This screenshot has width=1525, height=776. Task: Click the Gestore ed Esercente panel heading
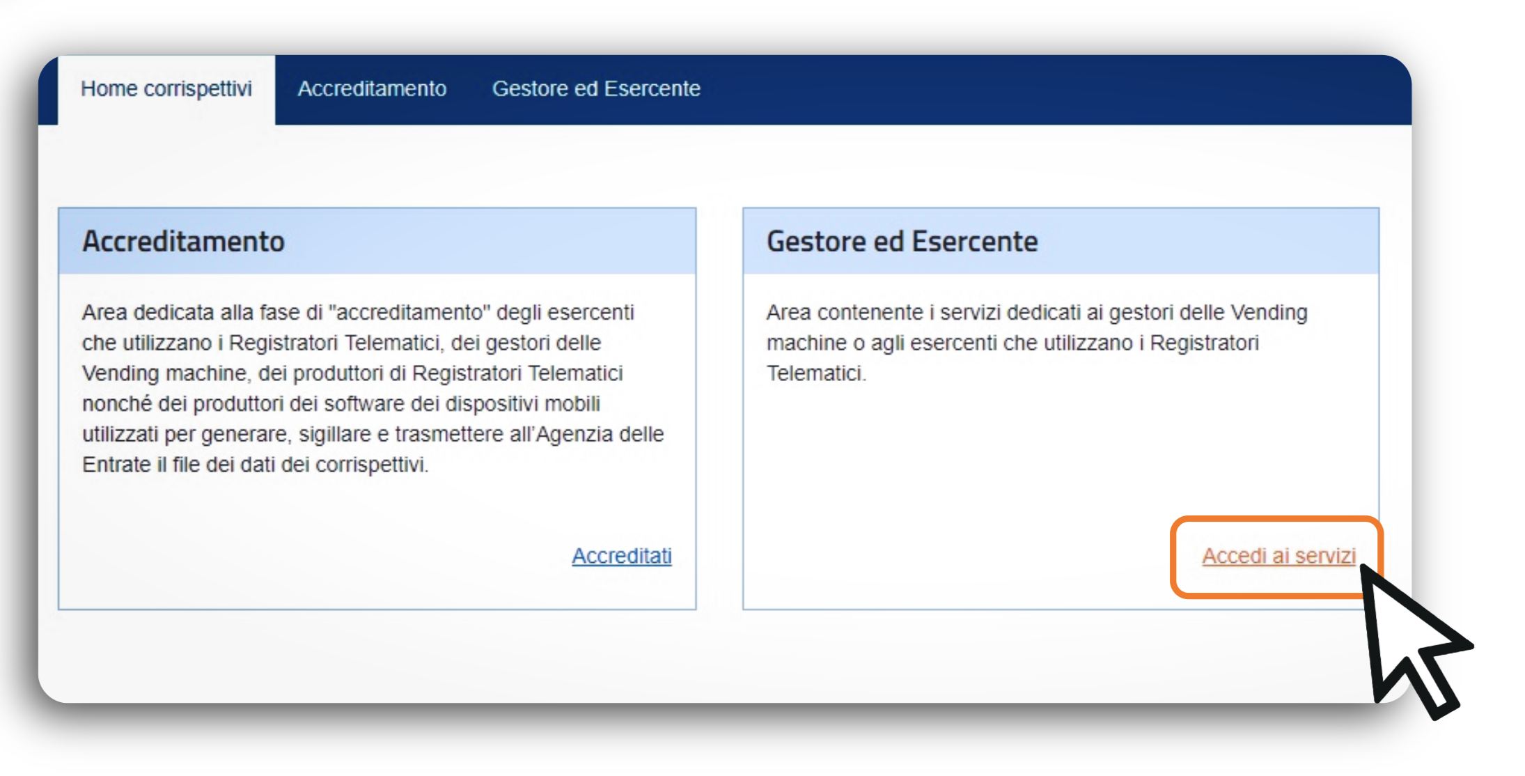902,242
